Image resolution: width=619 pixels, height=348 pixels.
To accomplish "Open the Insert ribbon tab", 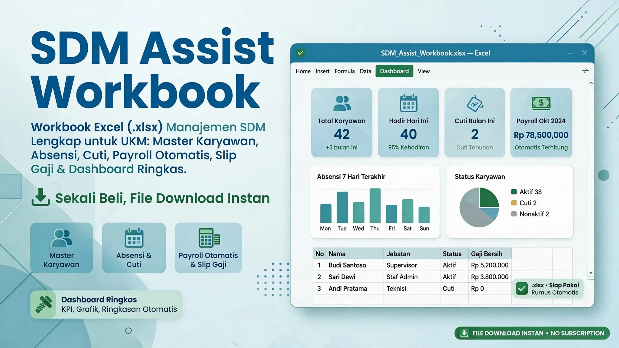I will pyautogui.click(x=322, y=71).
